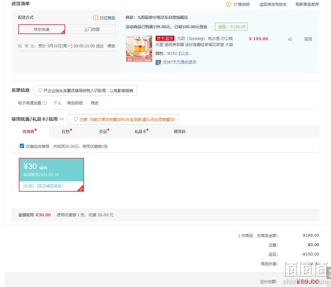Uncheck the 优惠组合推荐 checkbox

[22, 146]
